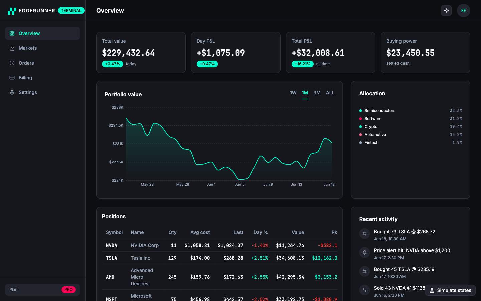Click the trade icon beside Sold 43 NVDA

(x=365, y=290)
